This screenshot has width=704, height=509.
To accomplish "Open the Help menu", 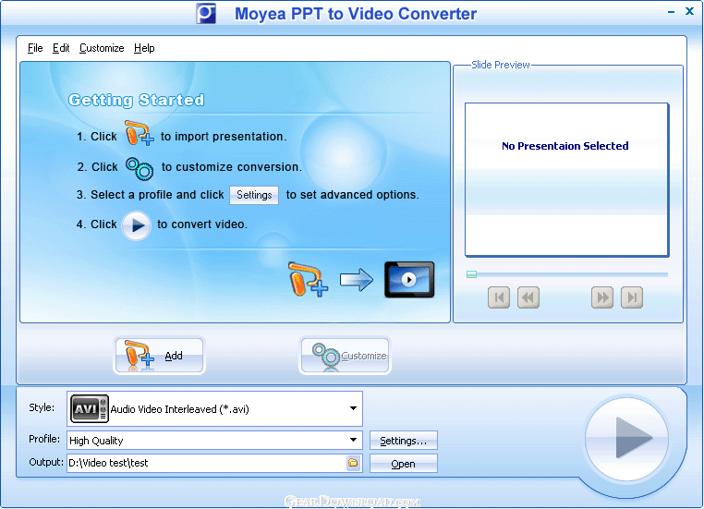I will pyautogui.click(x=144, y=48).
